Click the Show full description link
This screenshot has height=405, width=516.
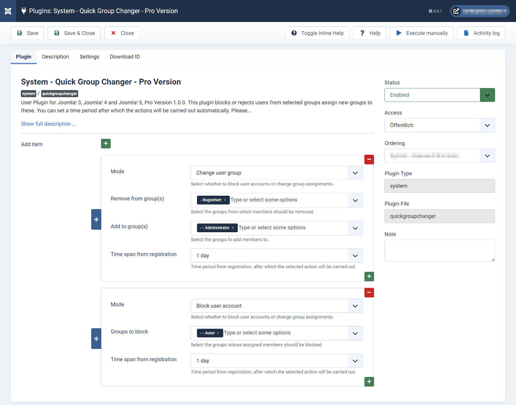click(x=48, y=124)
